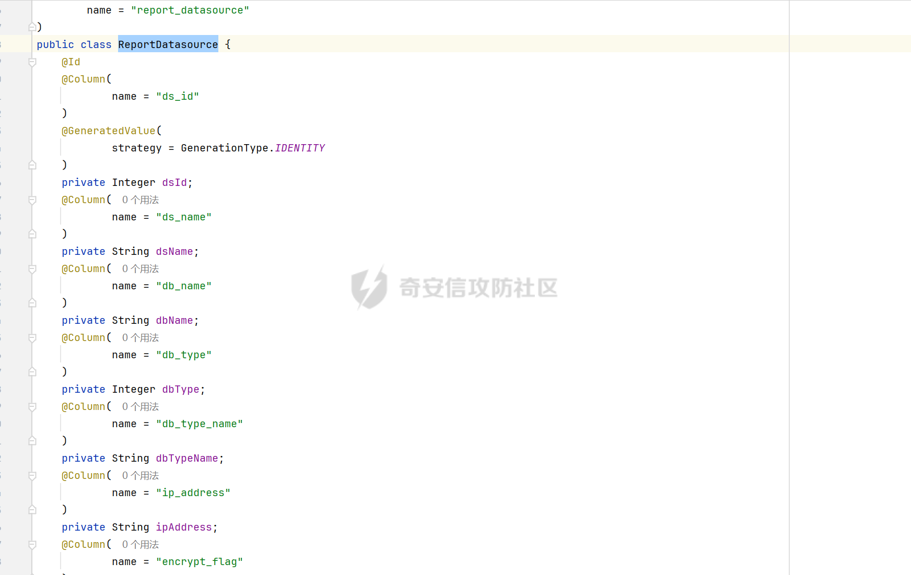Click the public keyword in class declaration
This screenshot has height=575, width=911.
coord(55,44)
